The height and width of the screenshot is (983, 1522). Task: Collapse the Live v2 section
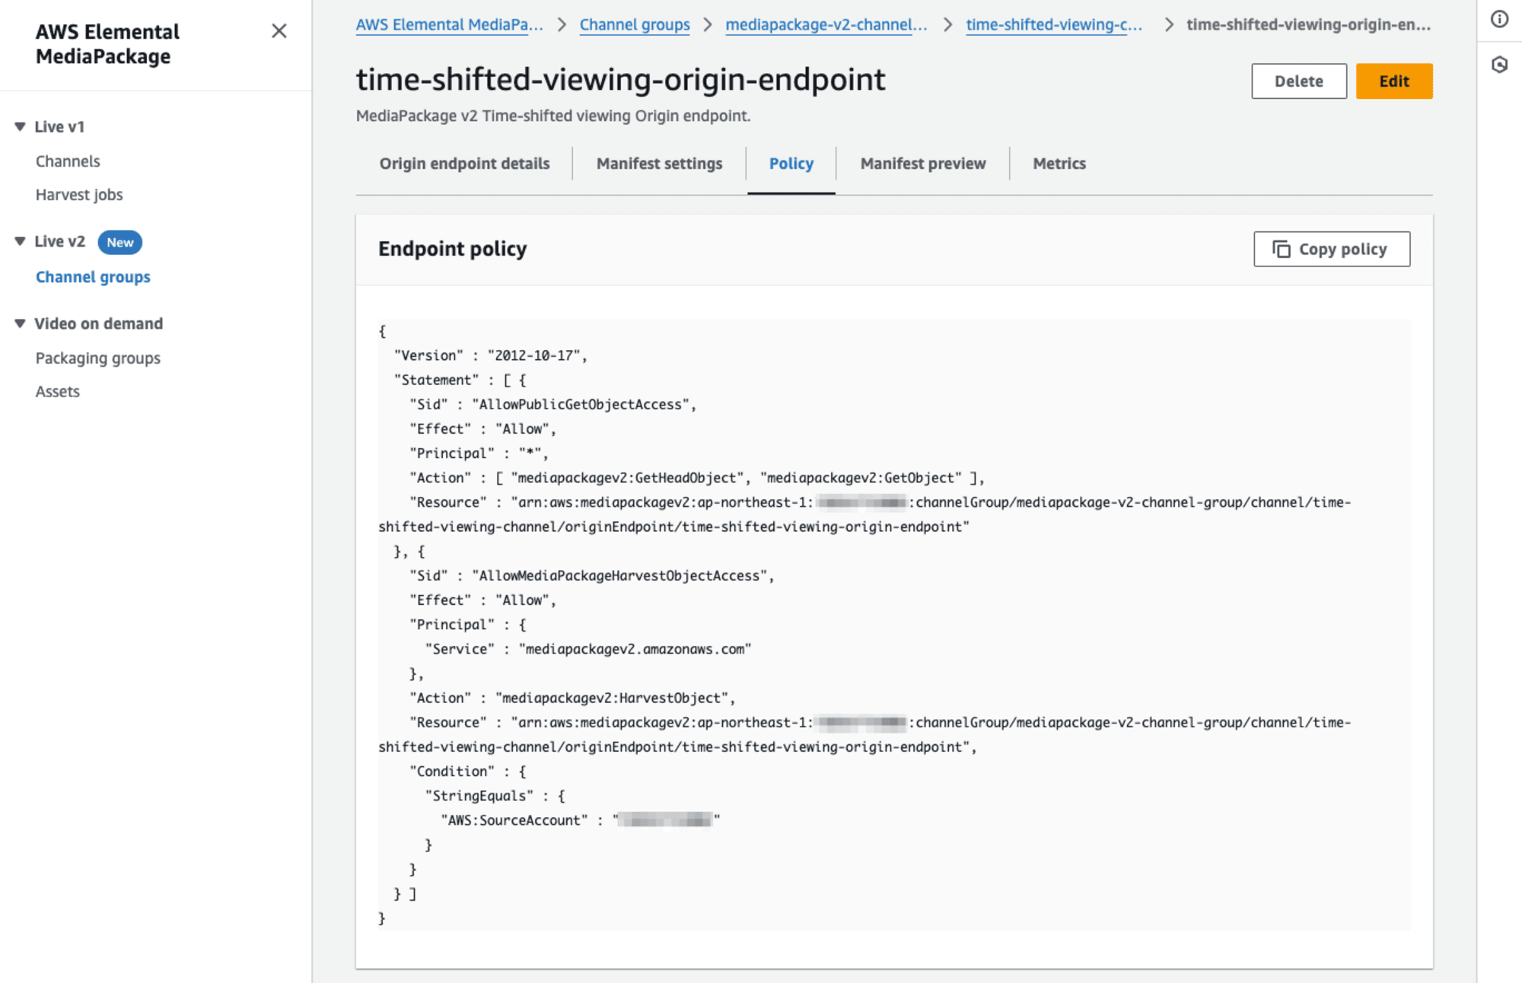[x=21, y=241]
